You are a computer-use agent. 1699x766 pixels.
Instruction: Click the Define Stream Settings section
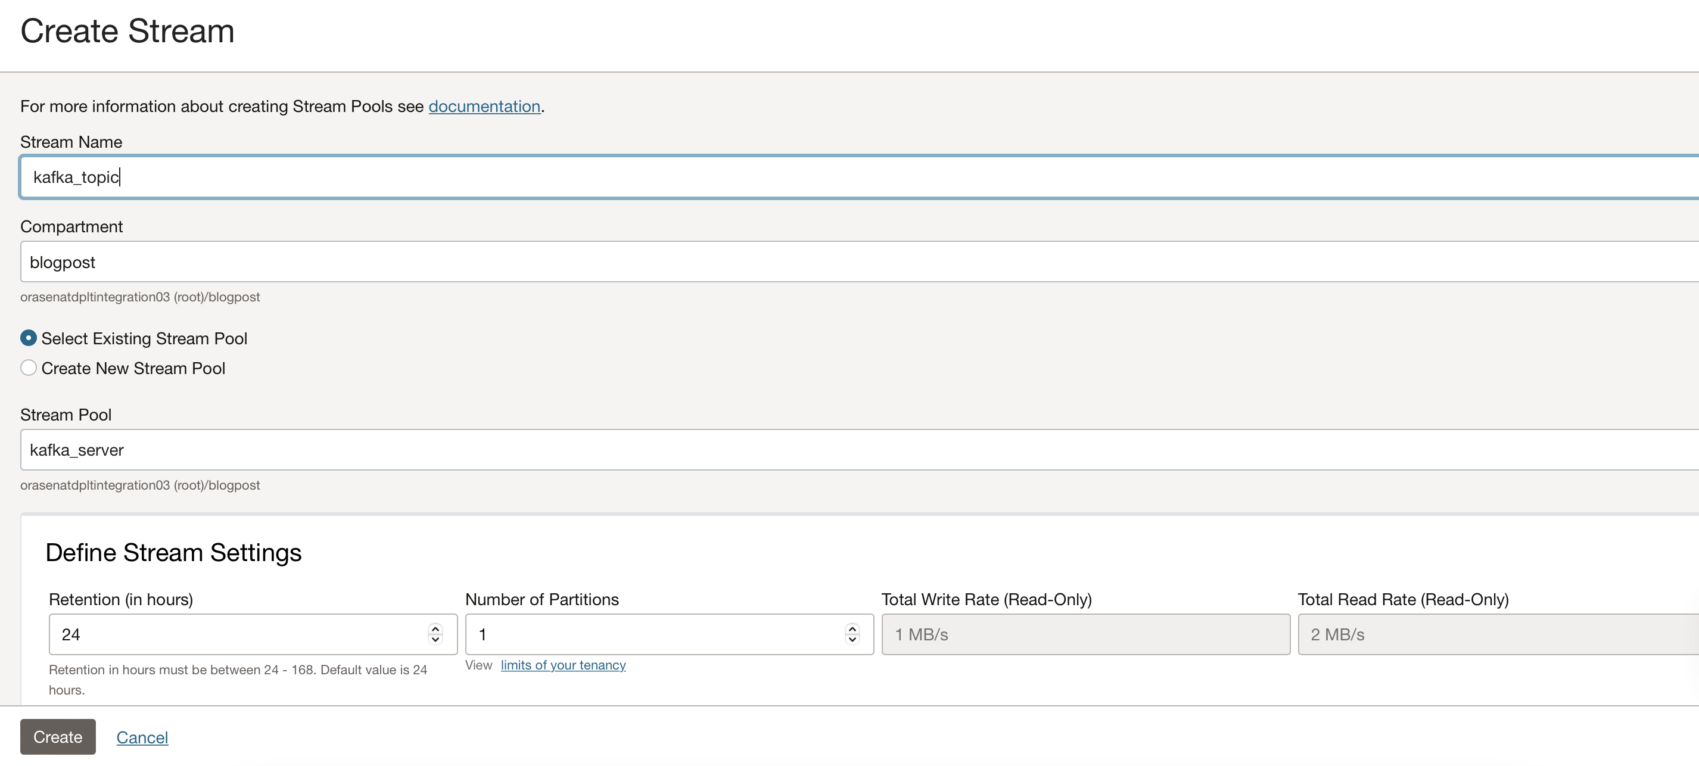coord(173,552)
